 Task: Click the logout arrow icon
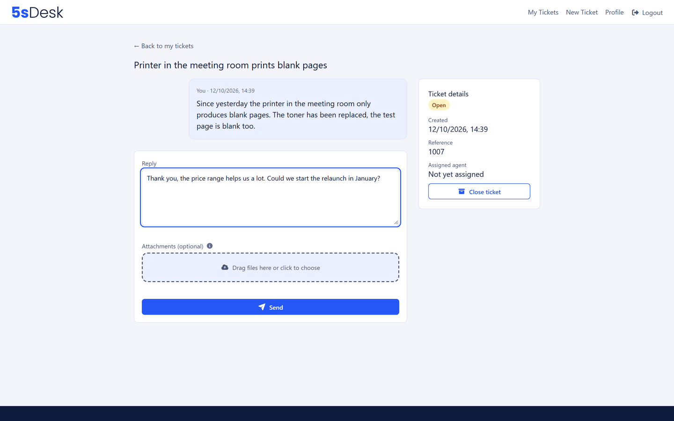pos(635,13)
